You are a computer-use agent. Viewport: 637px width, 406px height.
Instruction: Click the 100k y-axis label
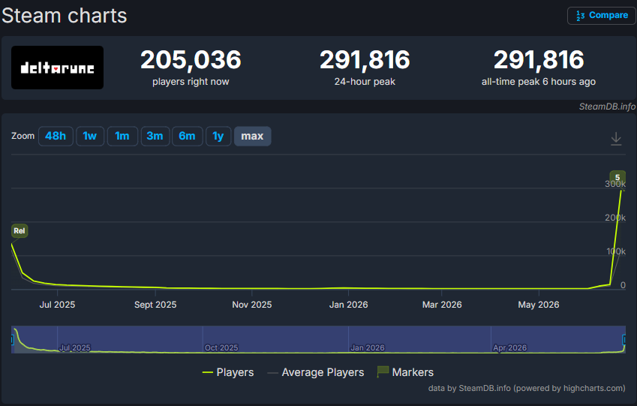616,251
